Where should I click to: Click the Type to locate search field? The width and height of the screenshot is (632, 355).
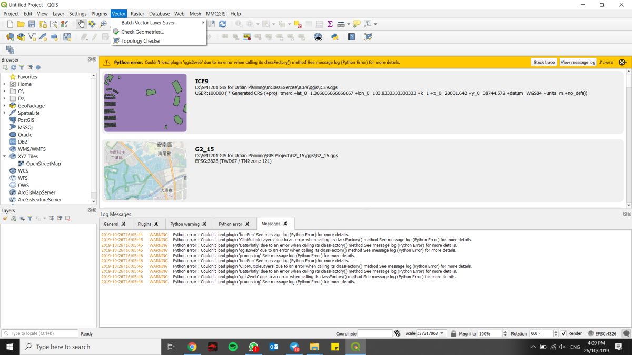pyautogui.click(x=39, y=333)
